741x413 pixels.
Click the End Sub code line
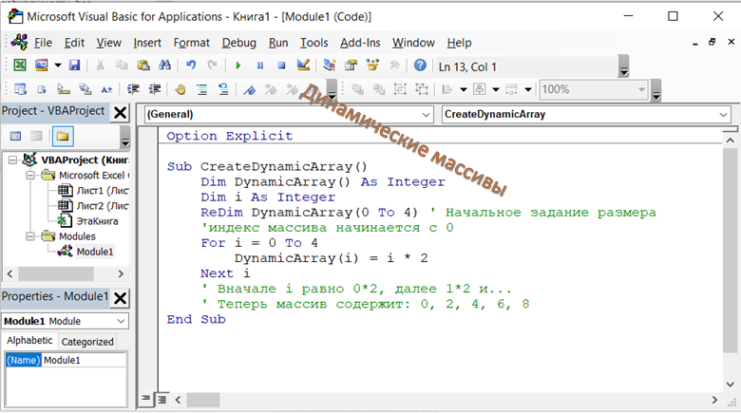click(x=196, y=319)
